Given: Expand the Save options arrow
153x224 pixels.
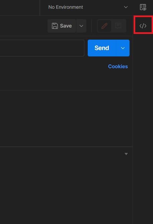Looking at the screenshot, I should tap(81, 26).
